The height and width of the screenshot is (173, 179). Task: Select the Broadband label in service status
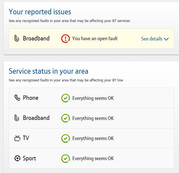[x=36, y=118]
